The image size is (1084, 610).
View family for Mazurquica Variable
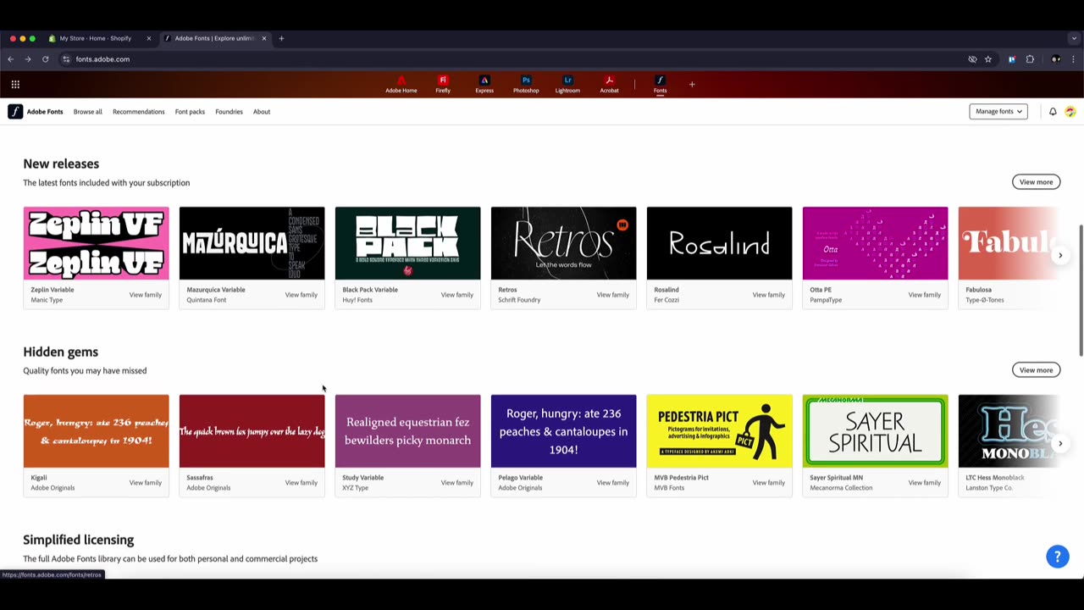tap(301, 295)
